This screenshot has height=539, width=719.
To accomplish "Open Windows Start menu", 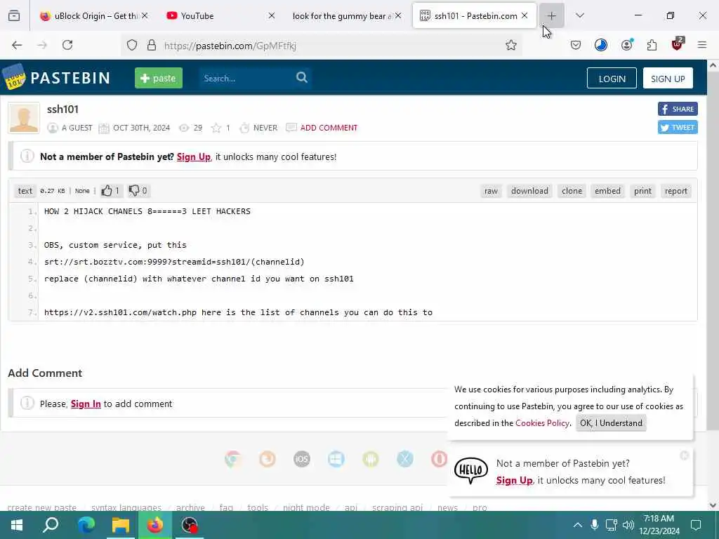I will pos(17,525).
